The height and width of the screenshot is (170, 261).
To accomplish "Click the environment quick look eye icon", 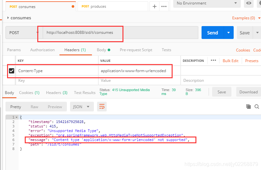I will coord(249,3).
